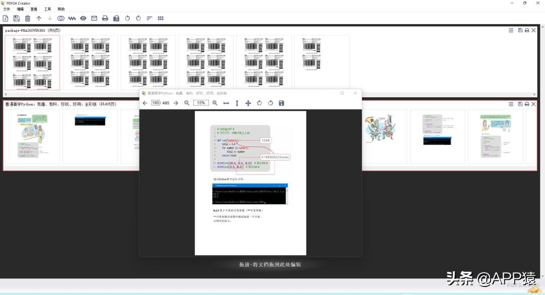Go to next page in viewer
545x295 pixels.
click(x=176, y=103)
